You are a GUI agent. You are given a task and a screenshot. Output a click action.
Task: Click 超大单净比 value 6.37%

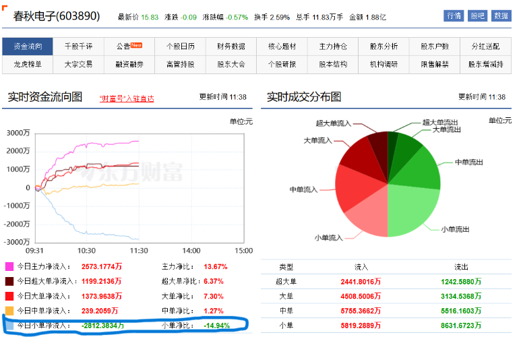(x=214, y=281)
